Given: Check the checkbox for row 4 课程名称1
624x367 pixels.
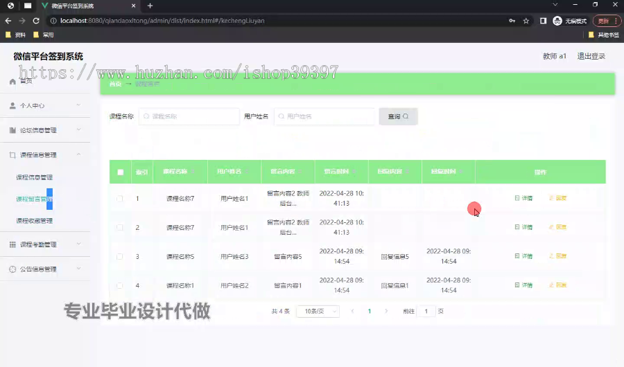Looking at the screenshot, I should (120, 285).
